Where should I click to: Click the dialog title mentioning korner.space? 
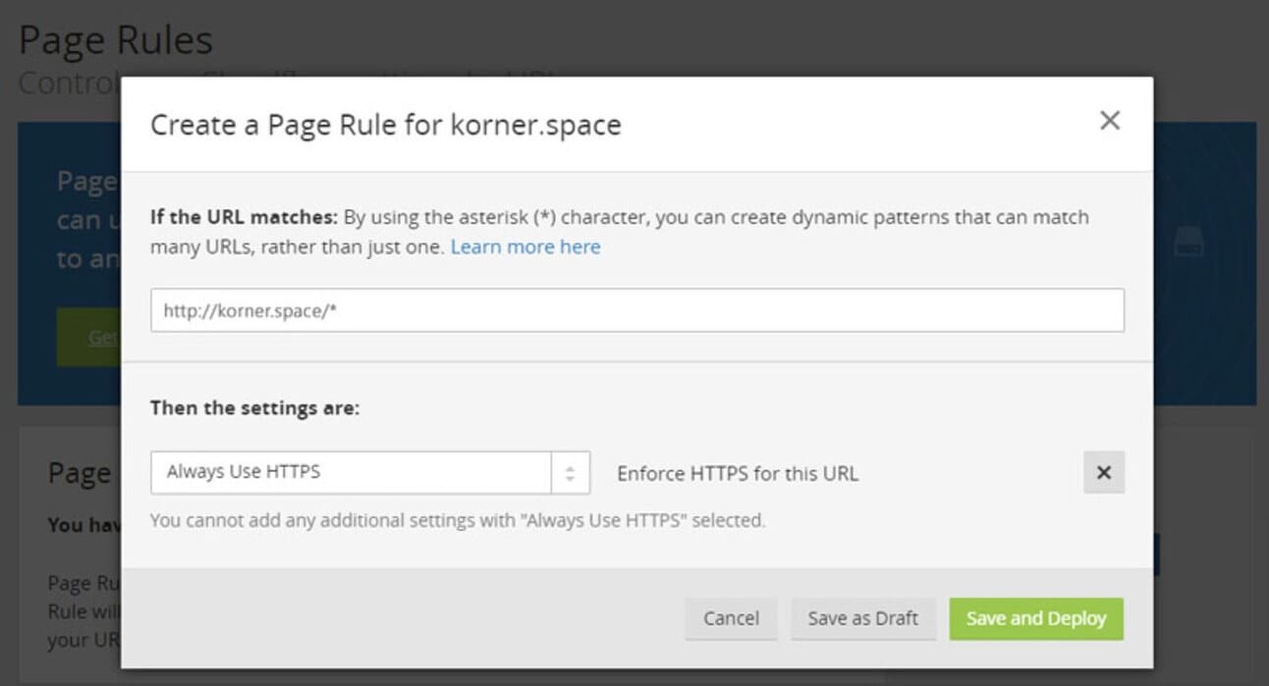pos(385,126)
